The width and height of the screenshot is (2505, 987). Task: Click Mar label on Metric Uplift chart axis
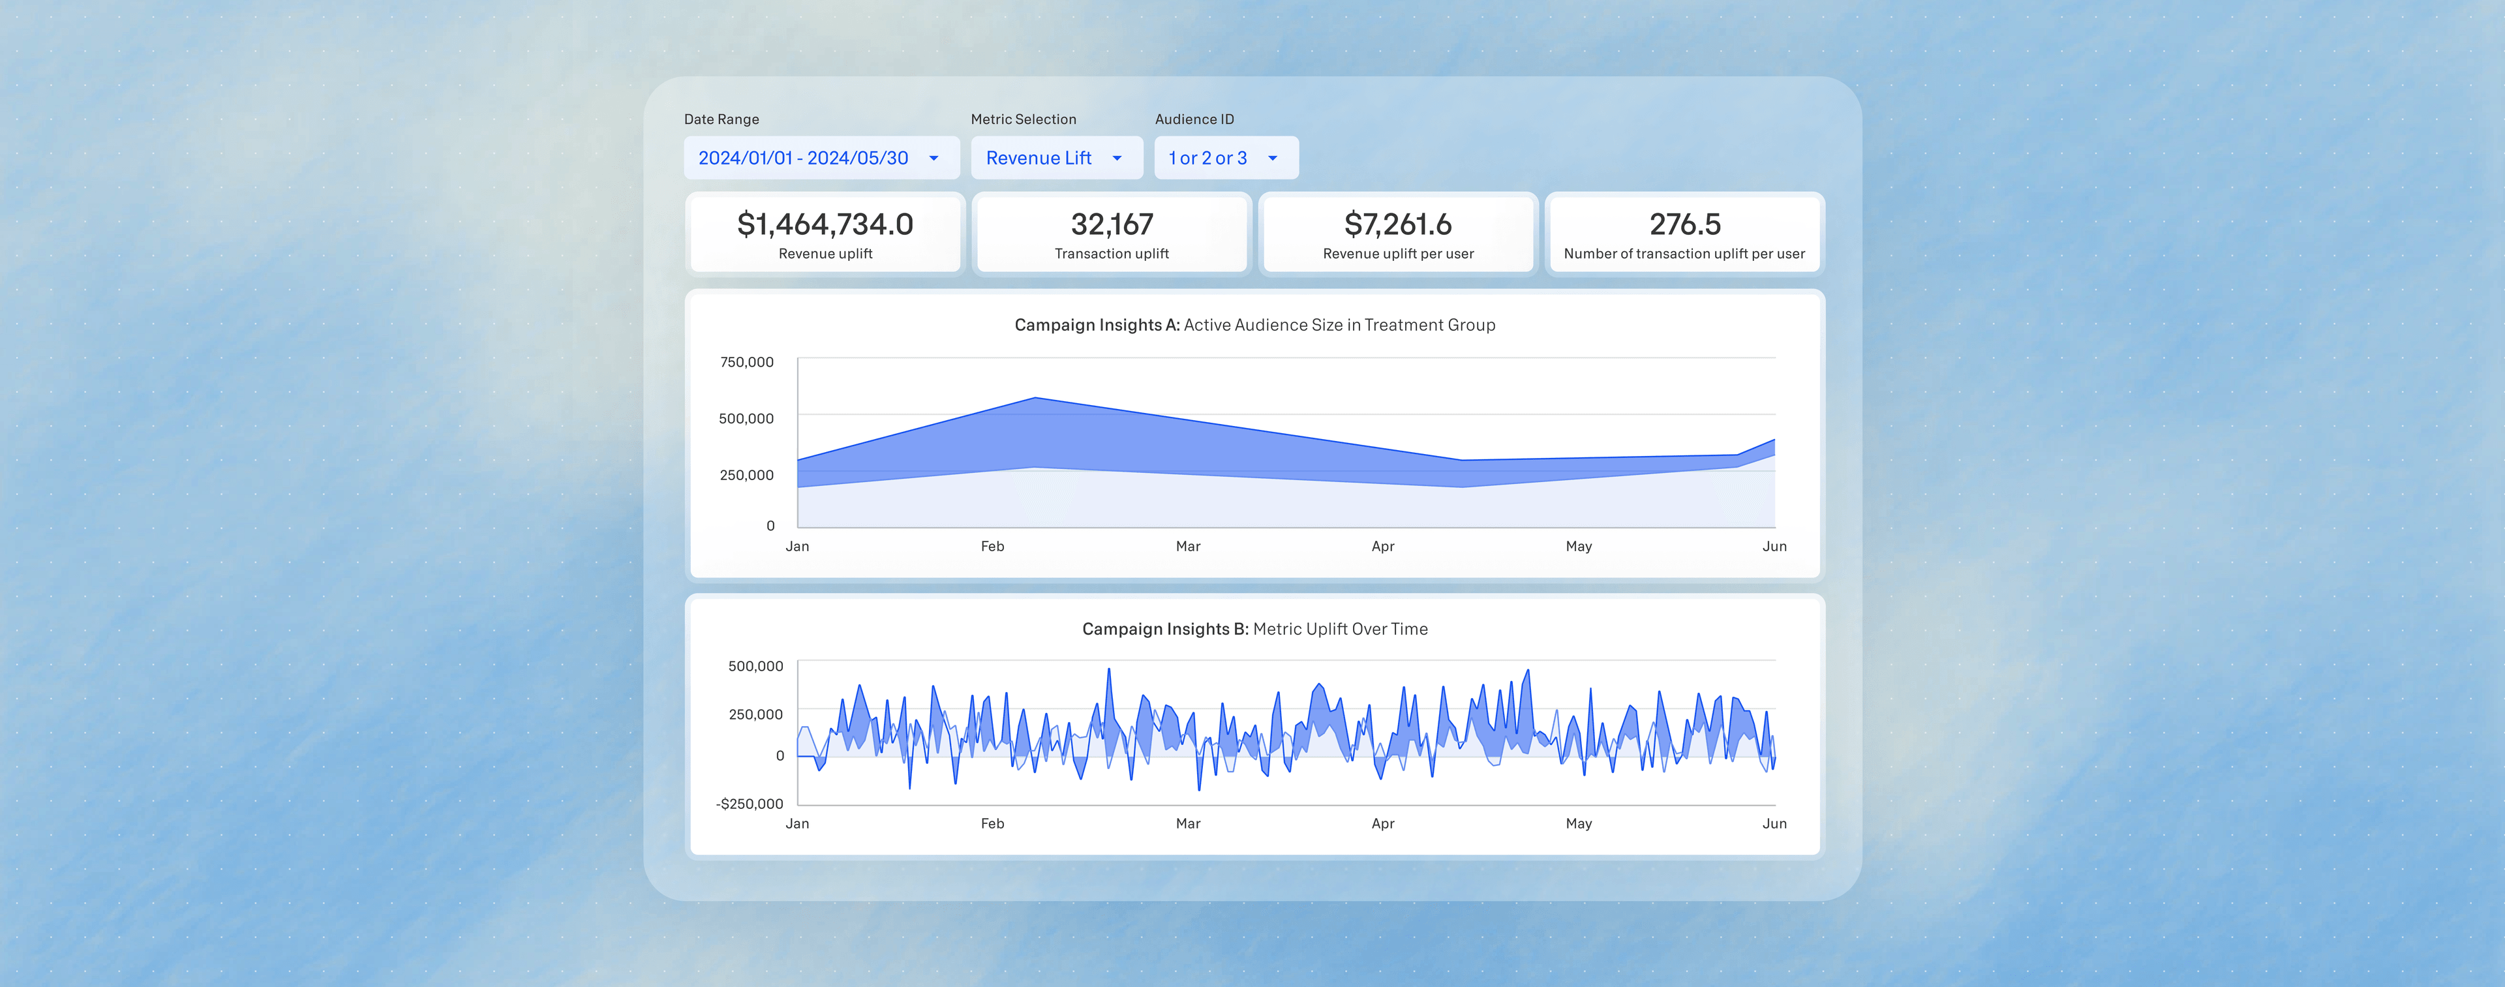click(x=1187, y=824)
